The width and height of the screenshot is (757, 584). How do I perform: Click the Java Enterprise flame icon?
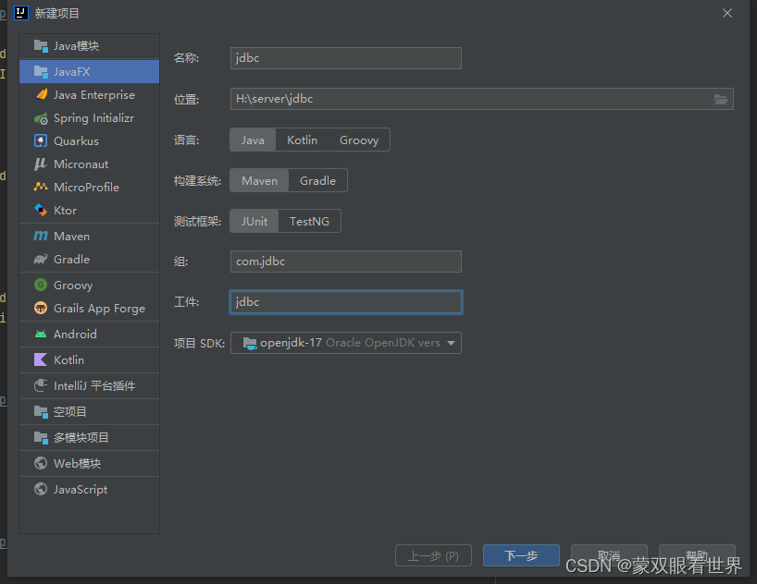click(42, 94)
